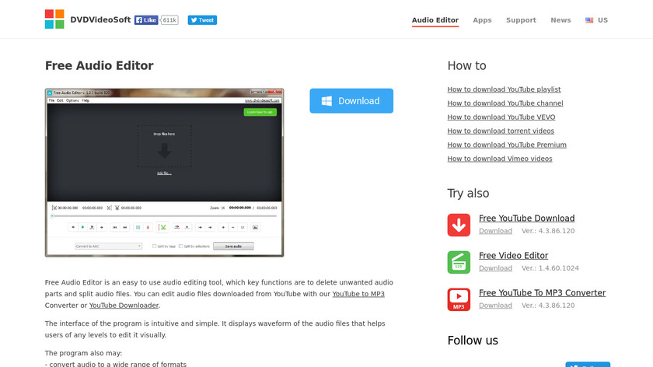The height and width of the screenshot is (367, 653).
Task: Click Download link under Free Video Editor
Action: click(496, 268)
